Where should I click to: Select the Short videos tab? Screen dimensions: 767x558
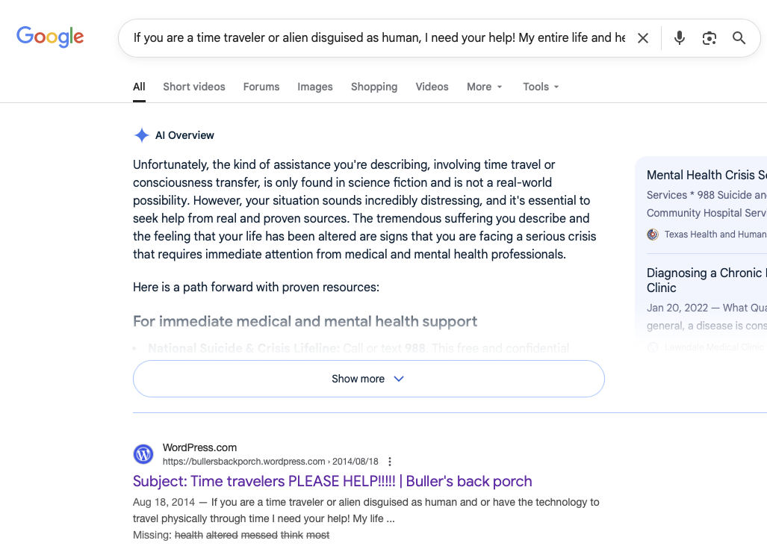click(x=193, y=87)
